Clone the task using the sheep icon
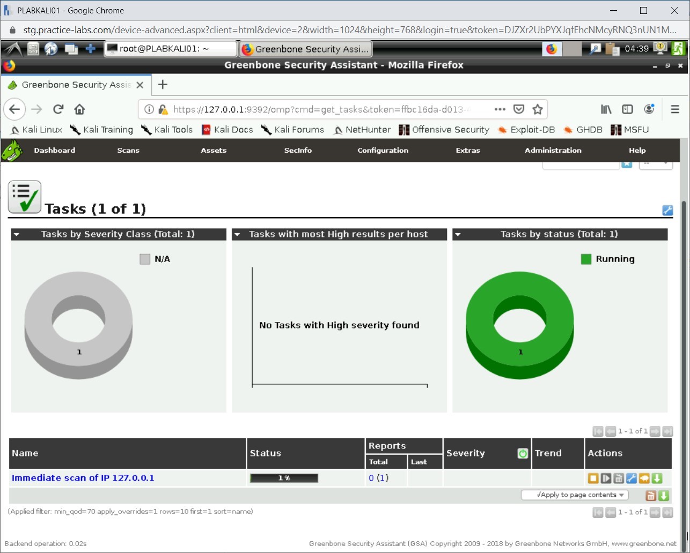690x553 pixels. coord(644,479)
